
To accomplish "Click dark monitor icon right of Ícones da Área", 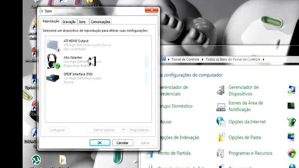I will coord(291,106).
